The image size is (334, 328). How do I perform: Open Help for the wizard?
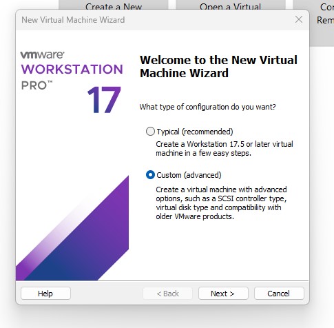pos(45,294)
